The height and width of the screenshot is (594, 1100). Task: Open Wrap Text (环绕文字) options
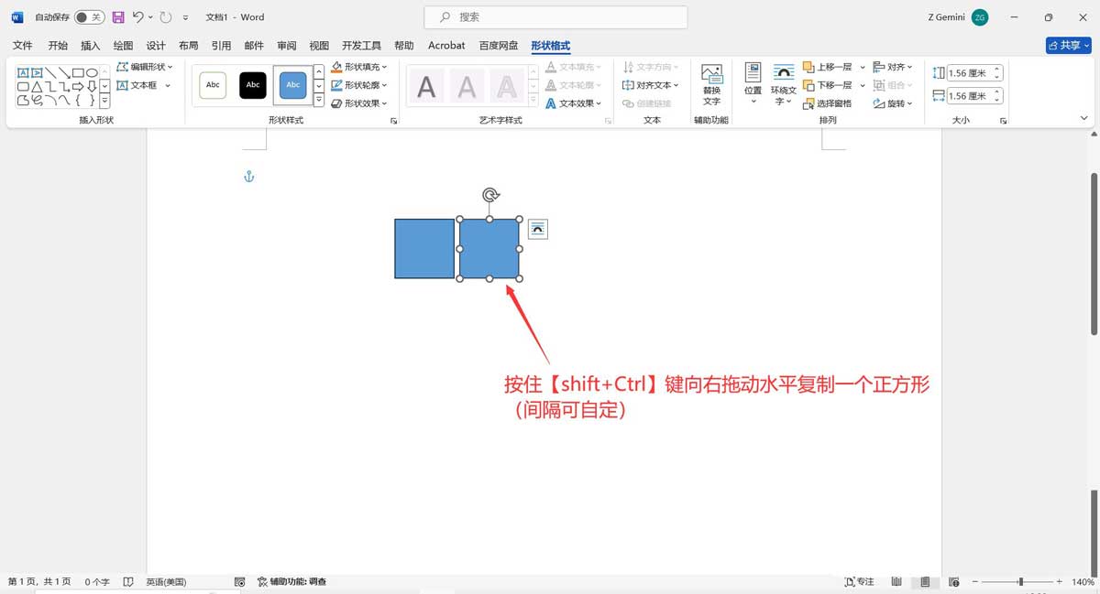[783, 85]
